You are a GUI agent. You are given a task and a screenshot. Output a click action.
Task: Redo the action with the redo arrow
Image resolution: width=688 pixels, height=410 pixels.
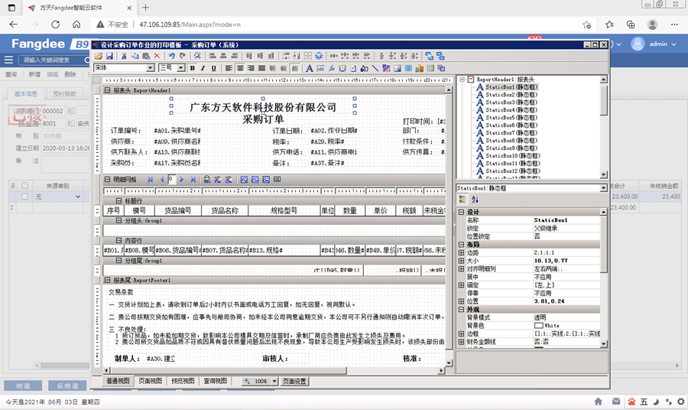coord(183,56)
